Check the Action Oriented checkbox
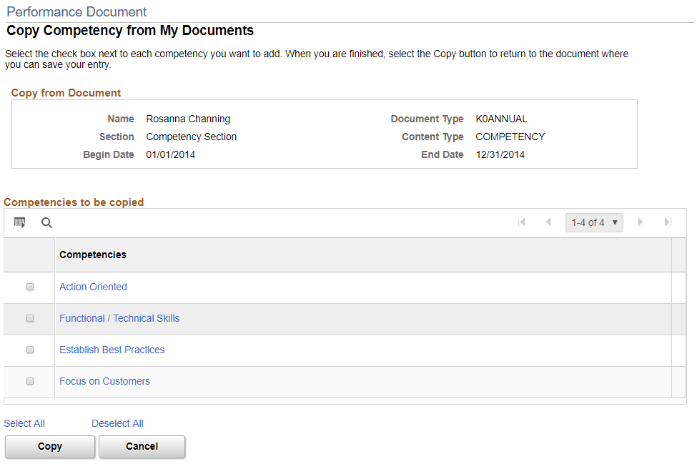This screenshot has height=464, width=697. 30,287
